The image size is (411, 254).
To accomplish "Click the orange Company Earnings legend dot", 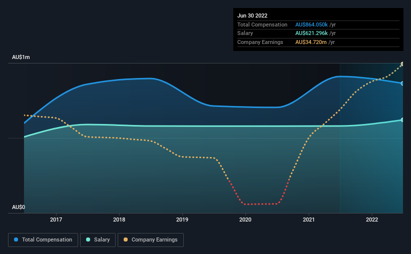I will (x=126, y=239).
